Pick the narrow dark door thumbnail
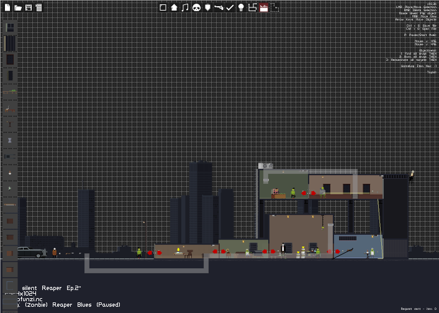Viewport: 439px width, 313px height. (x=10, y=76)
